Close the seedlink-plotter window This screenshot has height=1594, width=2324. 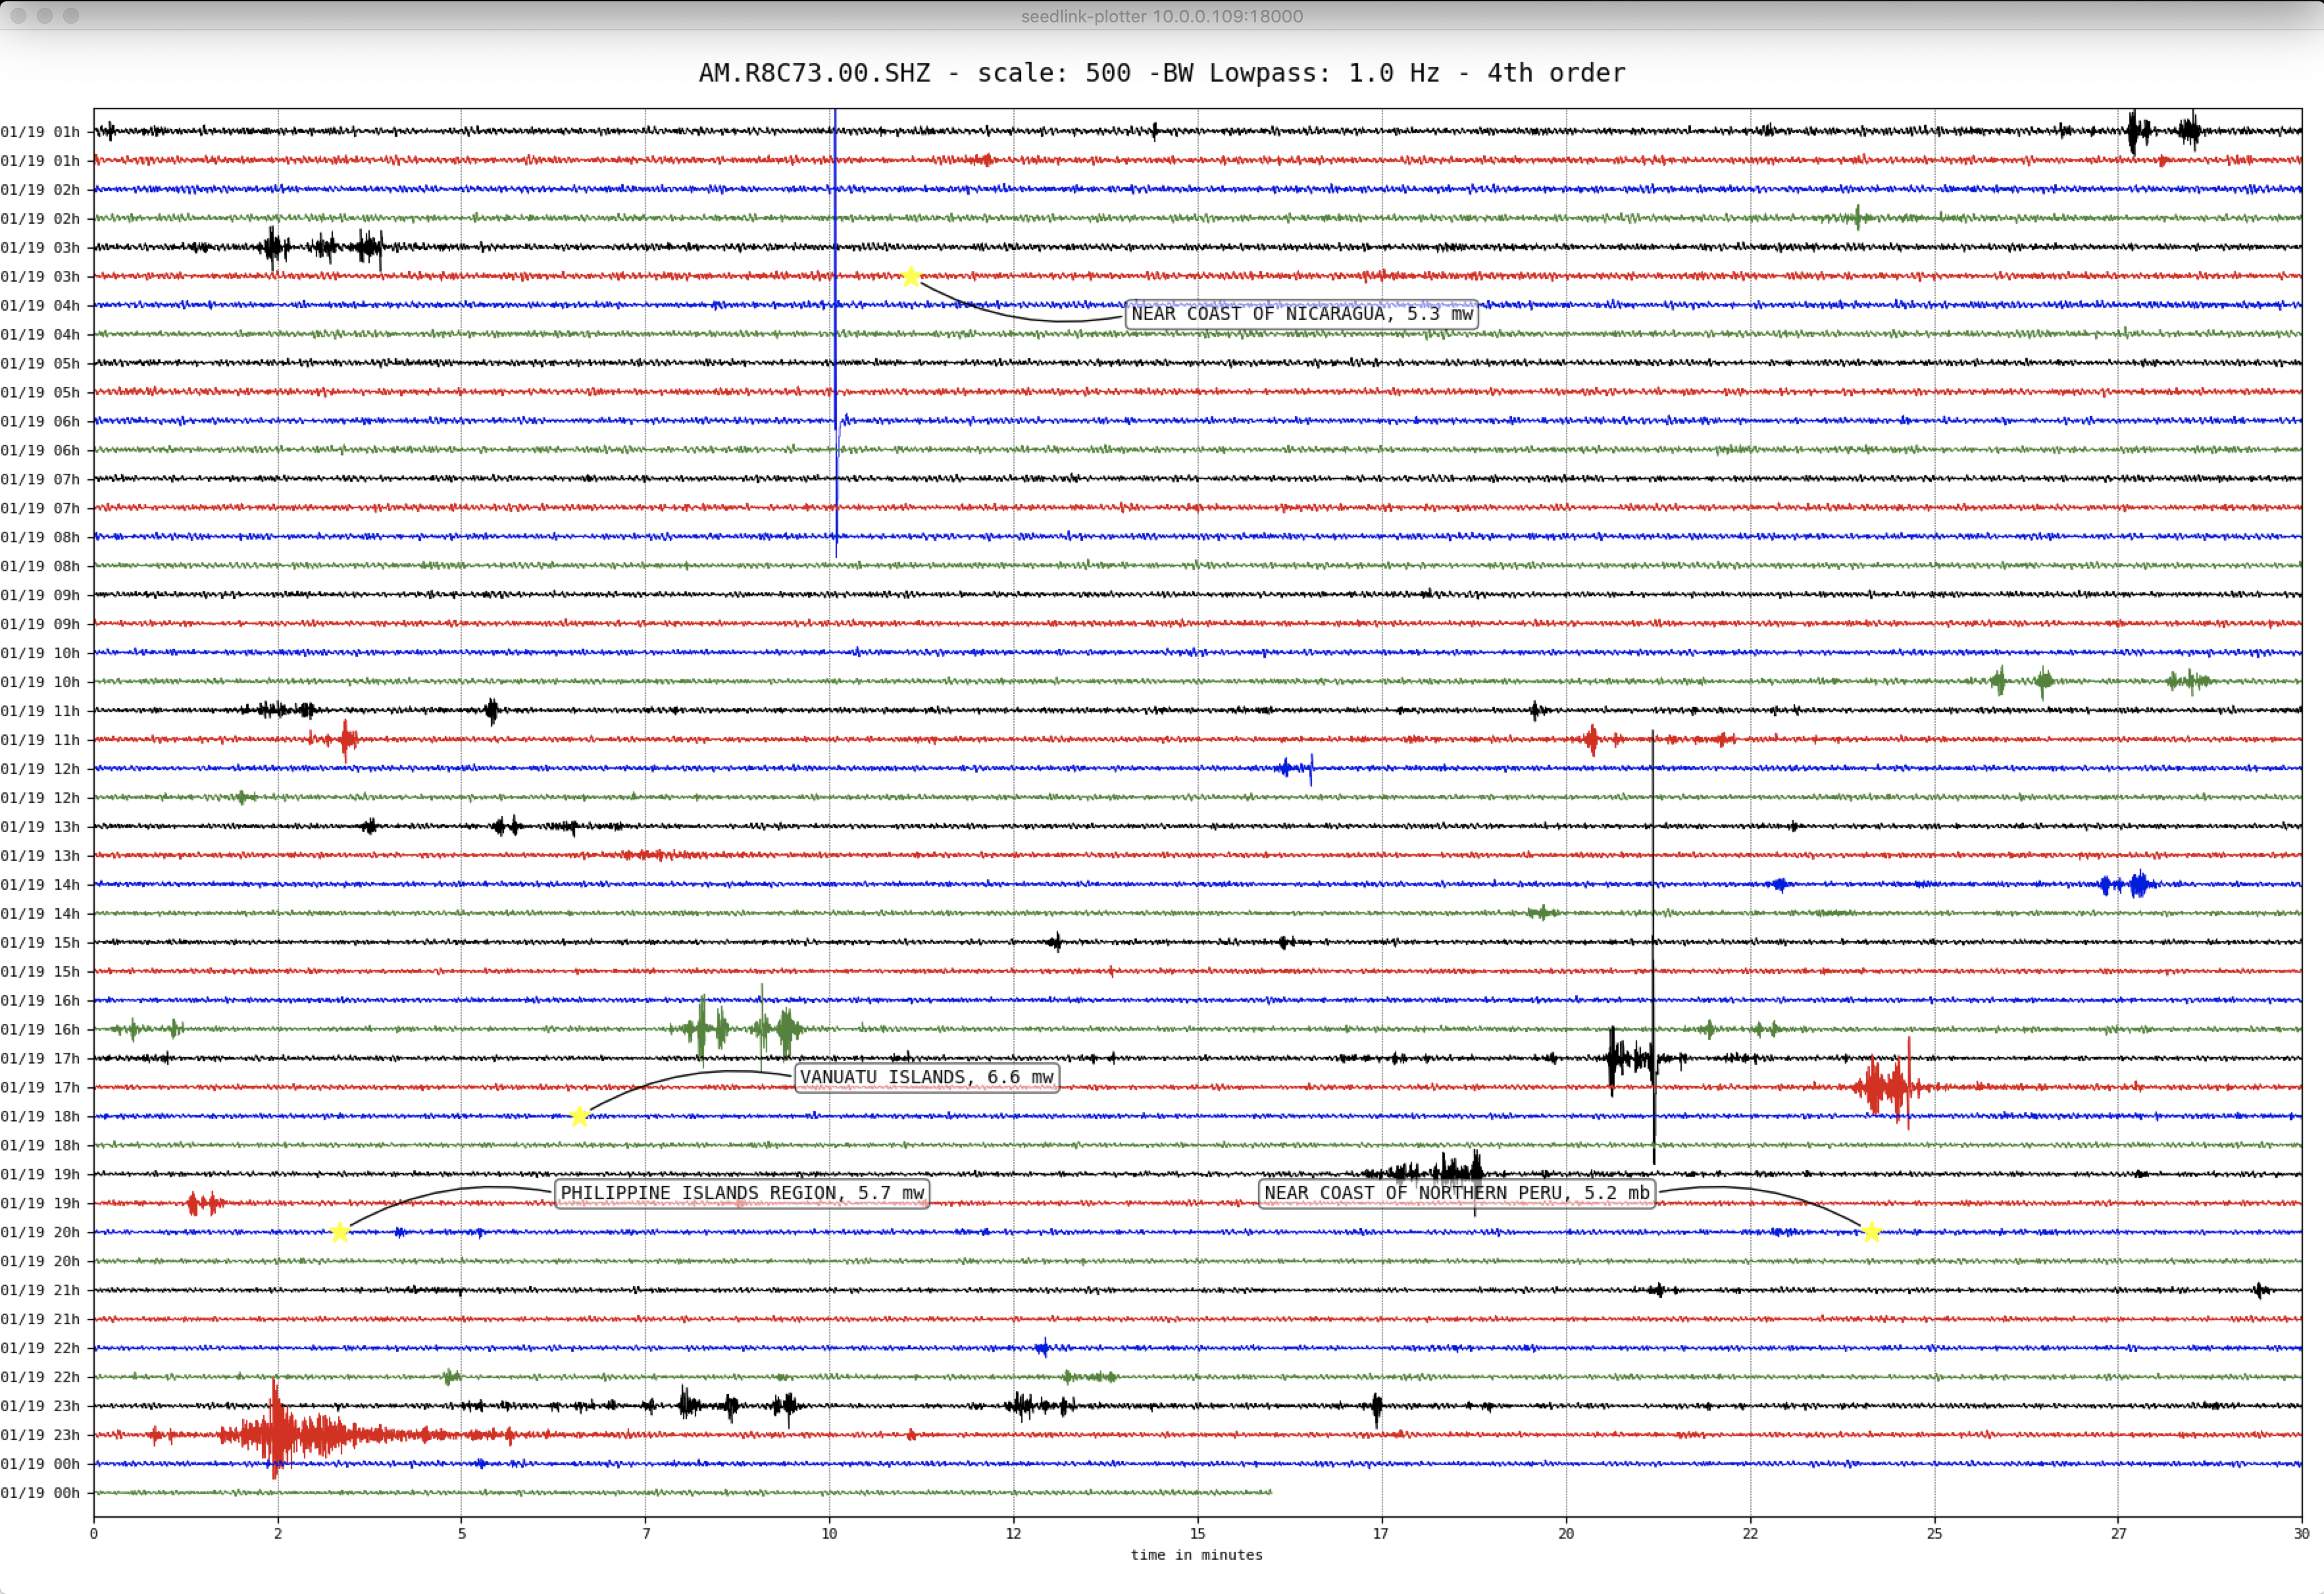[18, 16]
